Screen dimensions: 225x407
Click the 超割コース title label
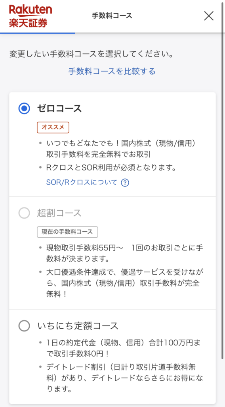59,213
